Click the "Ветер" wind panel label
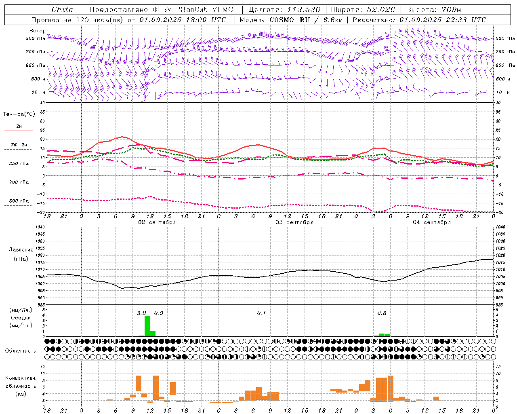This screenshot has height=414, width=517. point(38,31)
